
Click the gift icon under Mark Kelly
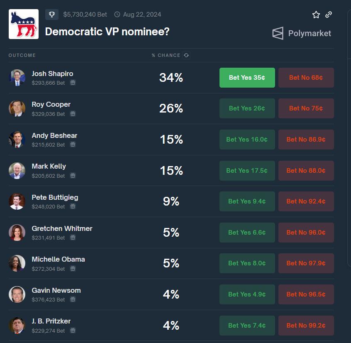tap(73, 175)
